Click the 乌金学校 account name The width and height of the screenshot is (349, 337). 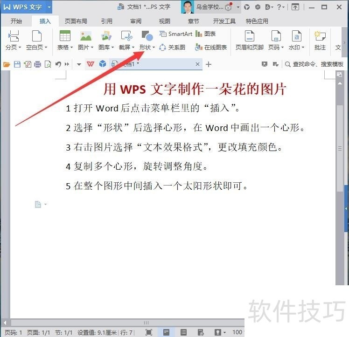pyautogui.click(x=209, y=7)
